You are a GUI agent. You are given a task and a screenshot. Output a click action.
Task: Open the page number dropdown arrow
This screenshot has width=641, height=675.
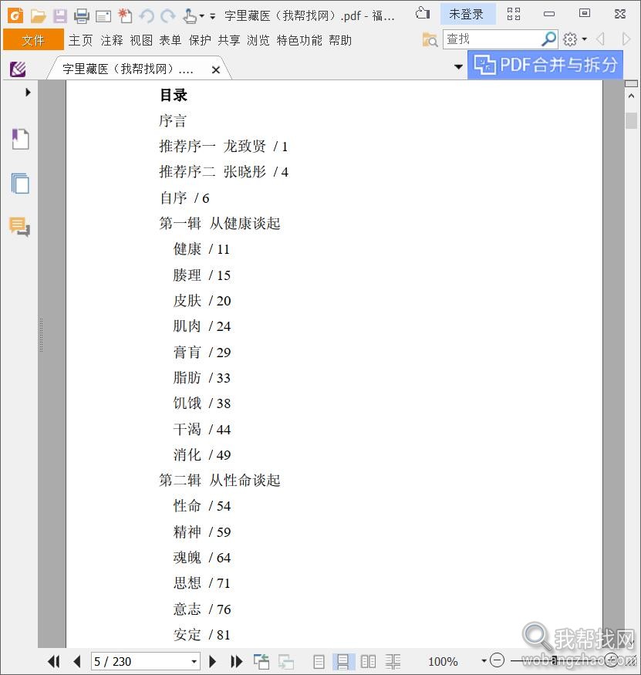(194, 661)
